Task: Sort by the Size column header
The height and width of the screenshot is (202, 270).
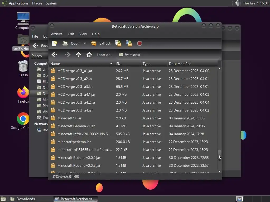Action: coord(128,64)
